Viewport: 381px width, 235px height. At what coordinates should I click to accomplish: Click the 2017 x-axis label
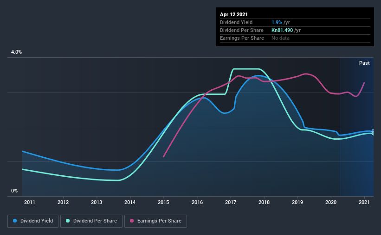[x=231, y=202]
